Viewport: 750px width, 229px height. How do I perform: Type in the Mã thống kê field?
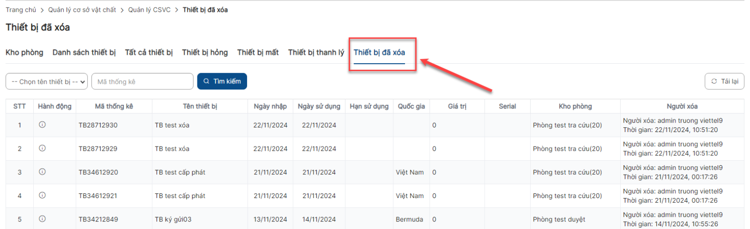pos(142,81)
